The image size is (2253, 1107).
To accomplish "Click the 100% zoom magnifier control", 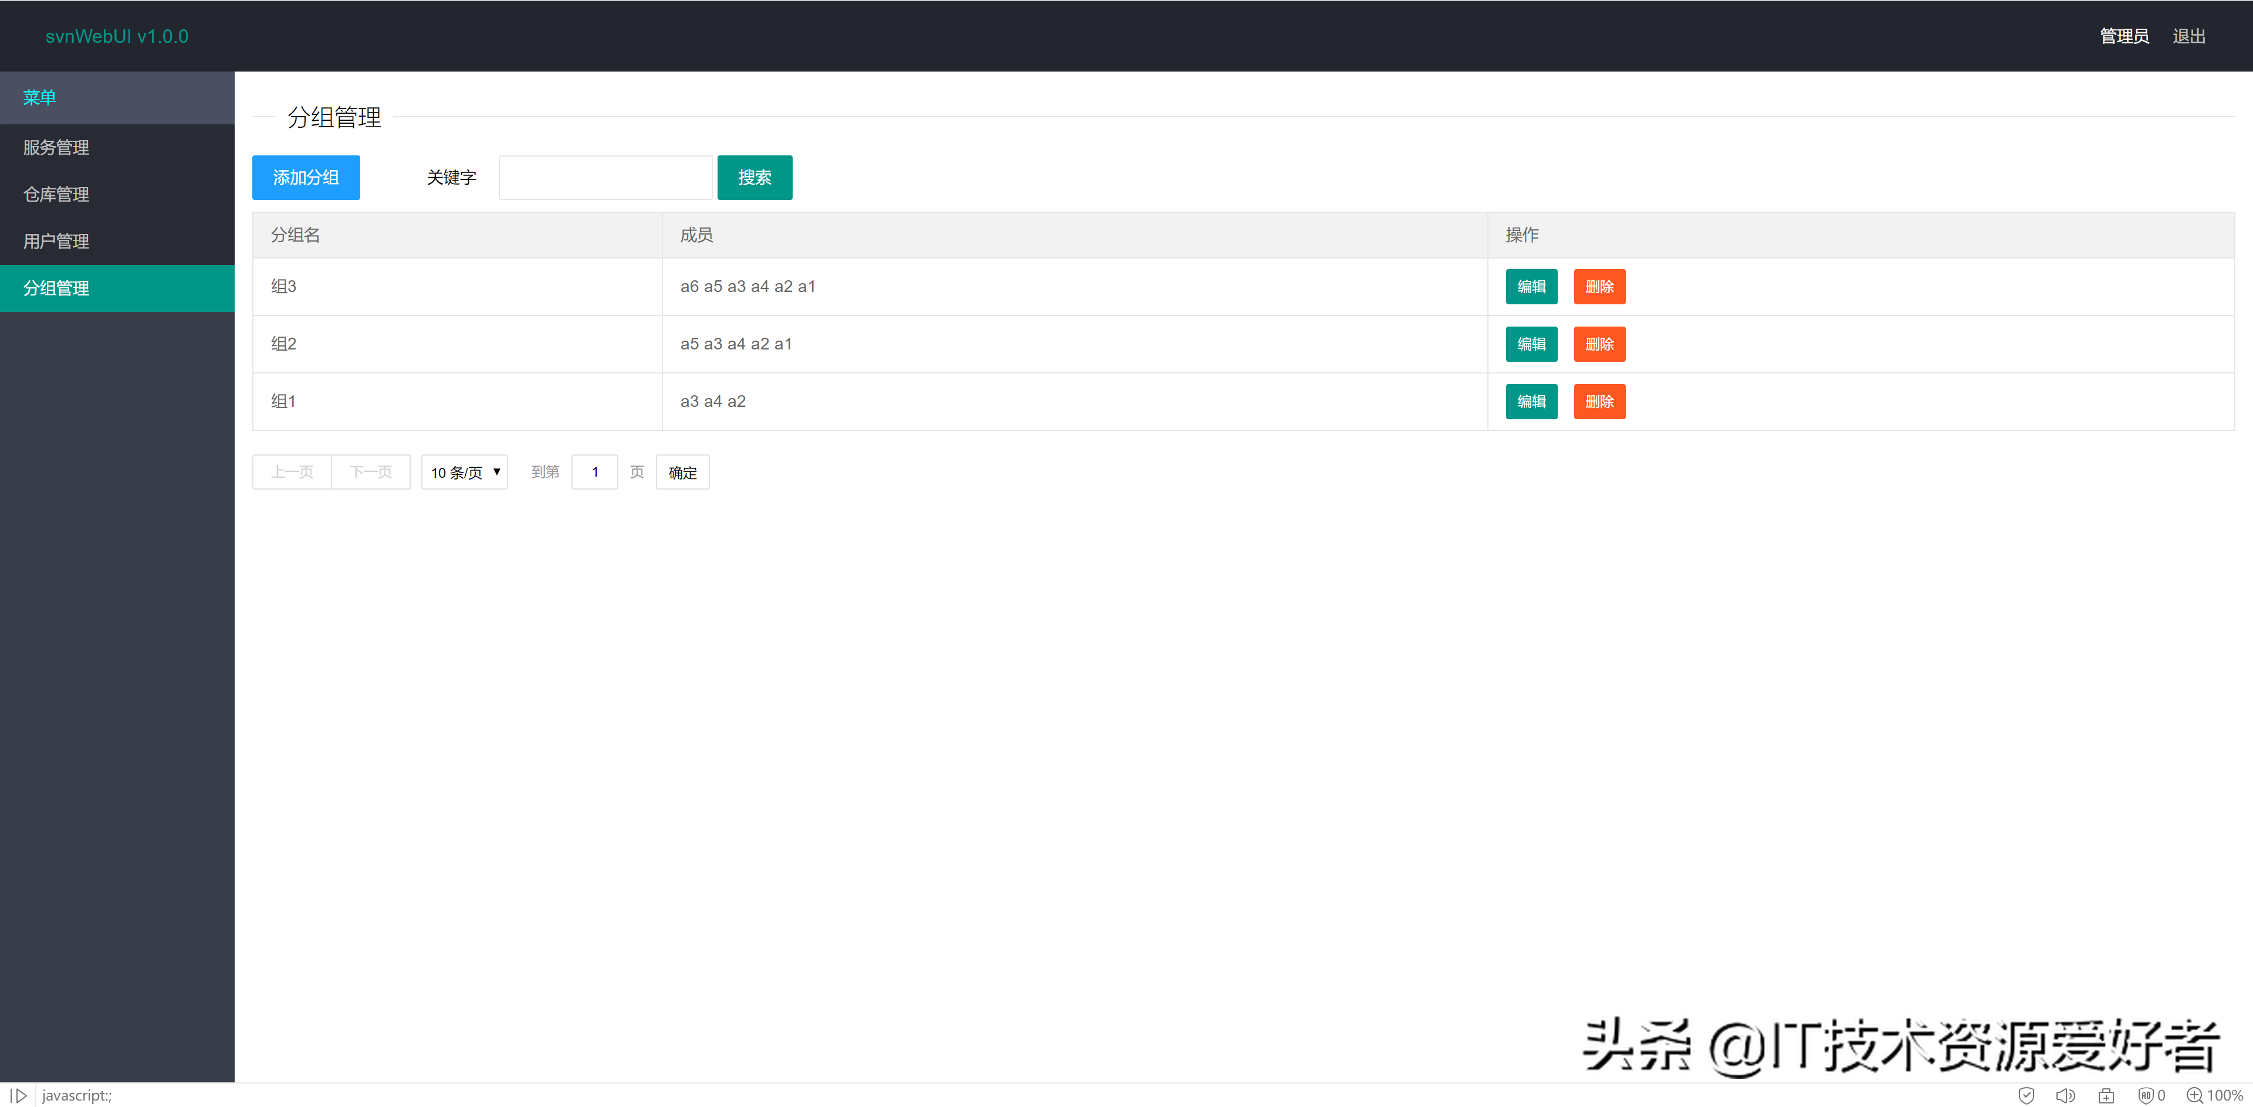I will coord(2212,1095).
